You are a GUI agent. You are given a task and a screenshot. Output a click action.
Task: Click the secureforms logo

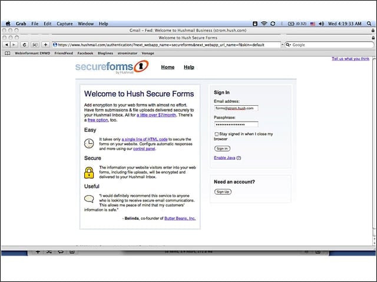112,67
